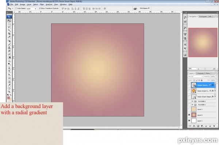Switch to the Histogram tab
This screenshot has height=145, width=219.
tap(203, 16)
